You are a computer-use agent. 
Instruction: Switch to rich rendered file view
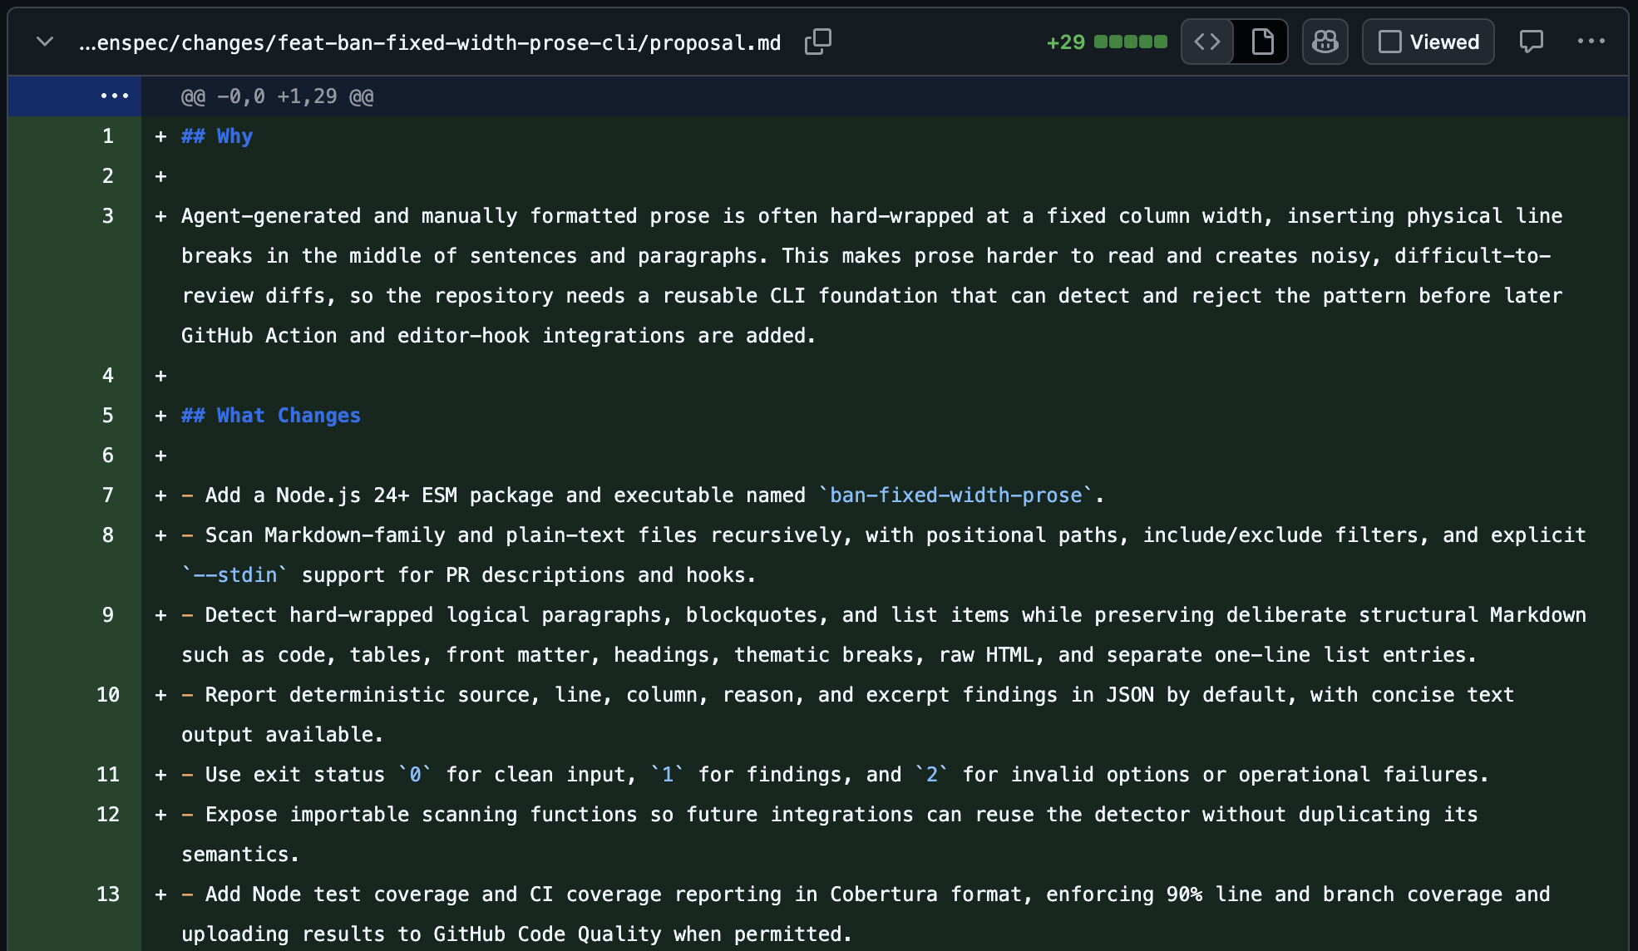point(1261,42)
